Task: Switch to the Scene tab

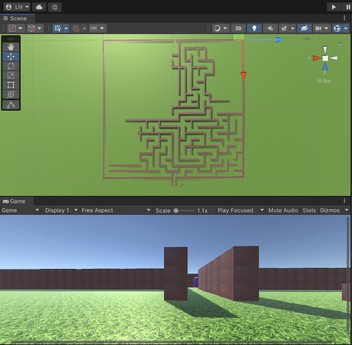Action: tap(17, 19)
